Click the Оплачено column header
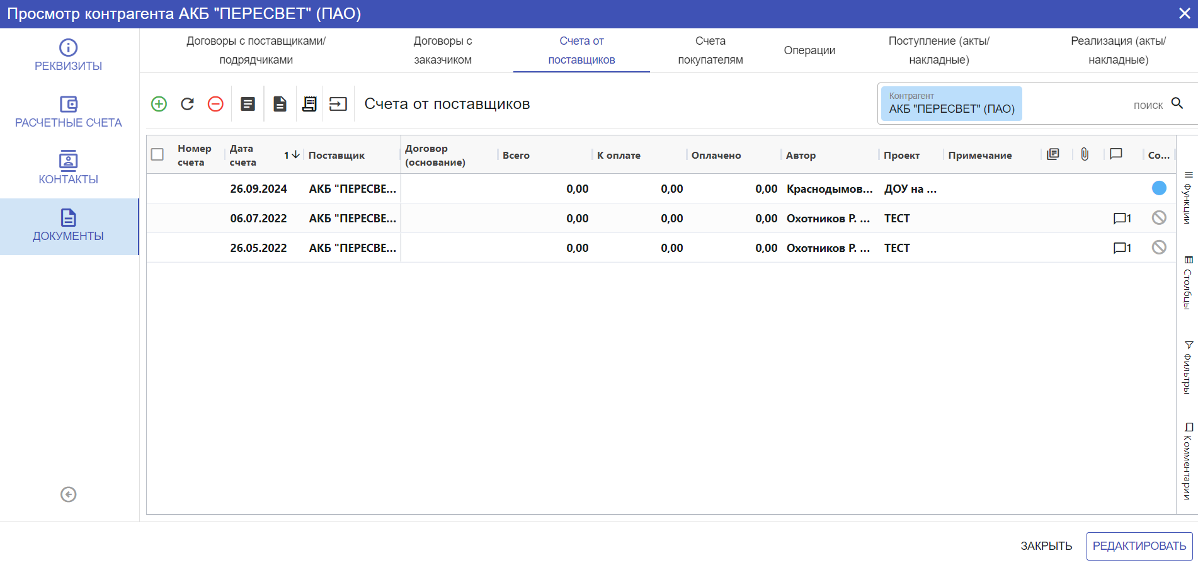Screen dimensions: 1198x570 716,155
